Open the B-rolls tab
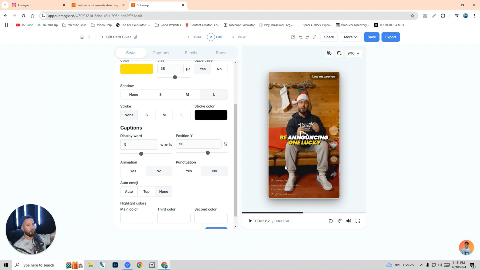480x270 pixels. tap(191, 53)
